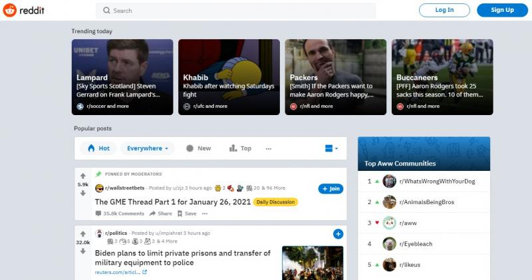Open Biden plans to limit private prisons title
The image size is (532, 280).
tap(182, 258)
